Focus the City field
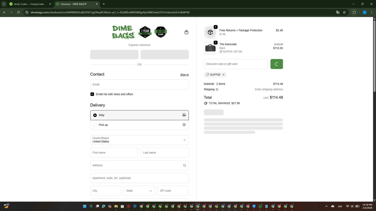Viewport: 376px width, 211px height. coord(106,191)
